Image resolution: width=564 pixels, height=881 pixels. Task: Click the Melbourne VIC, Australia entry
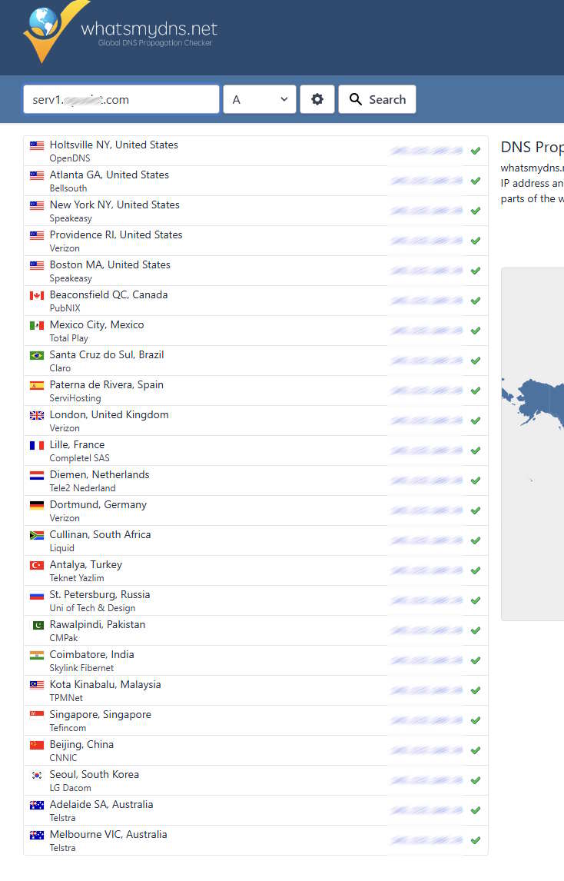108,835
